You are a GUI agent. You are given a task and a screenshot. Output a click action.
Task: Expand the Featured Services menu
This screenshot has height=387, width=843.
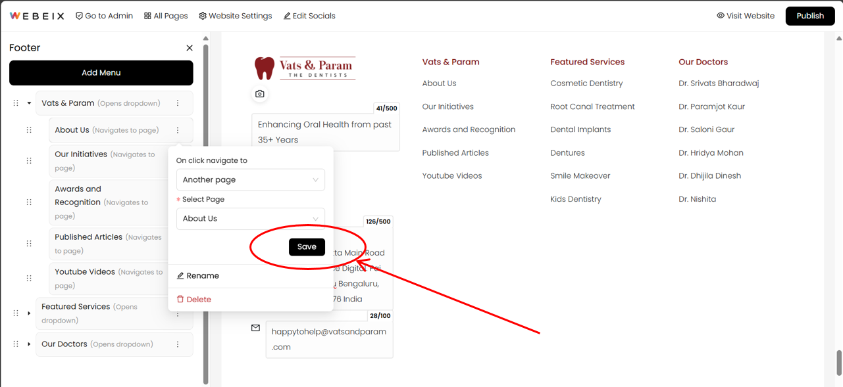point(29,313)
